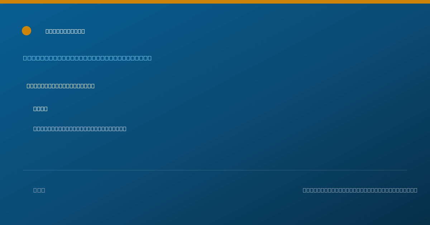The image size is (430, 225).
Task: Open the long gray footer text
Action: [360, 190]
